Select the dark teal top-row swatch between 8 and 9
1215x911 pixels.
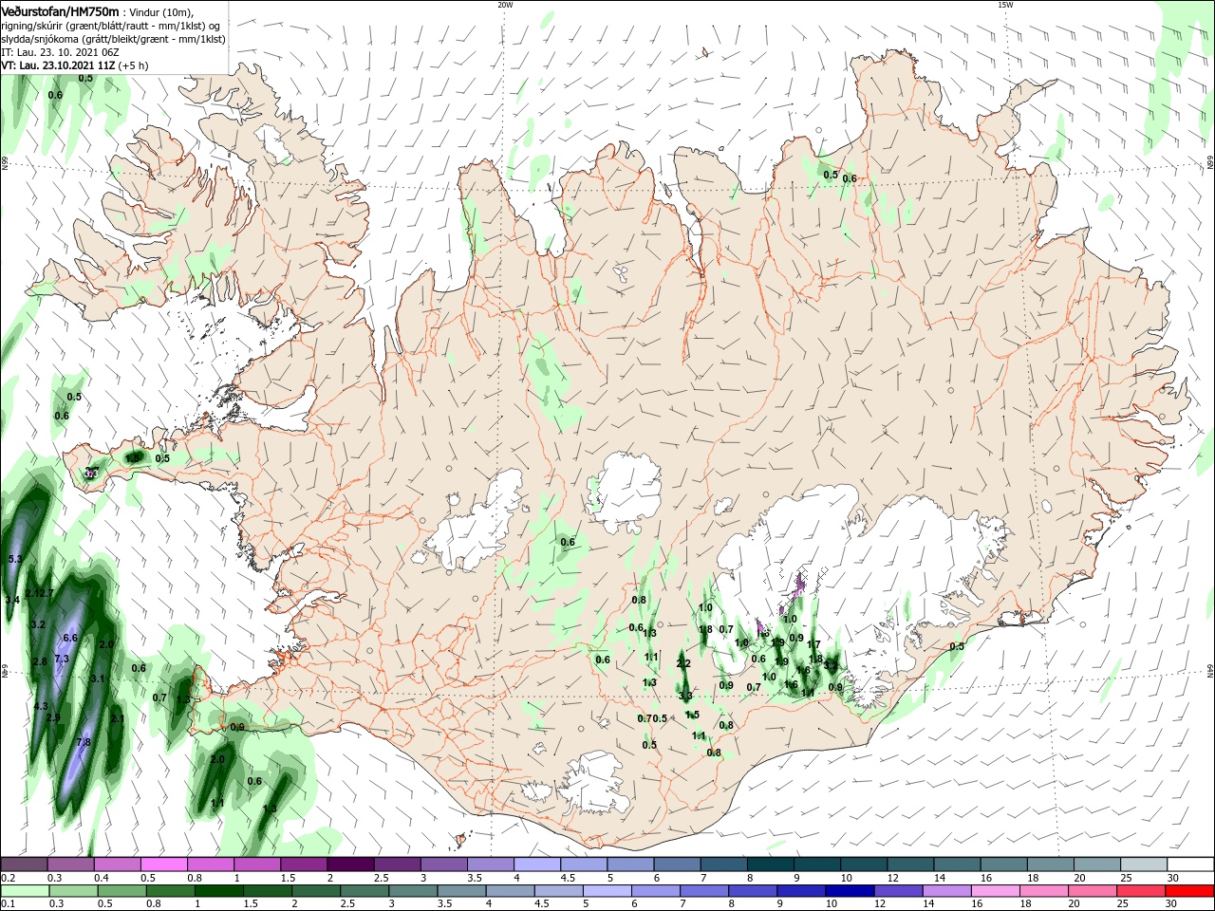[x=771, y=864]
